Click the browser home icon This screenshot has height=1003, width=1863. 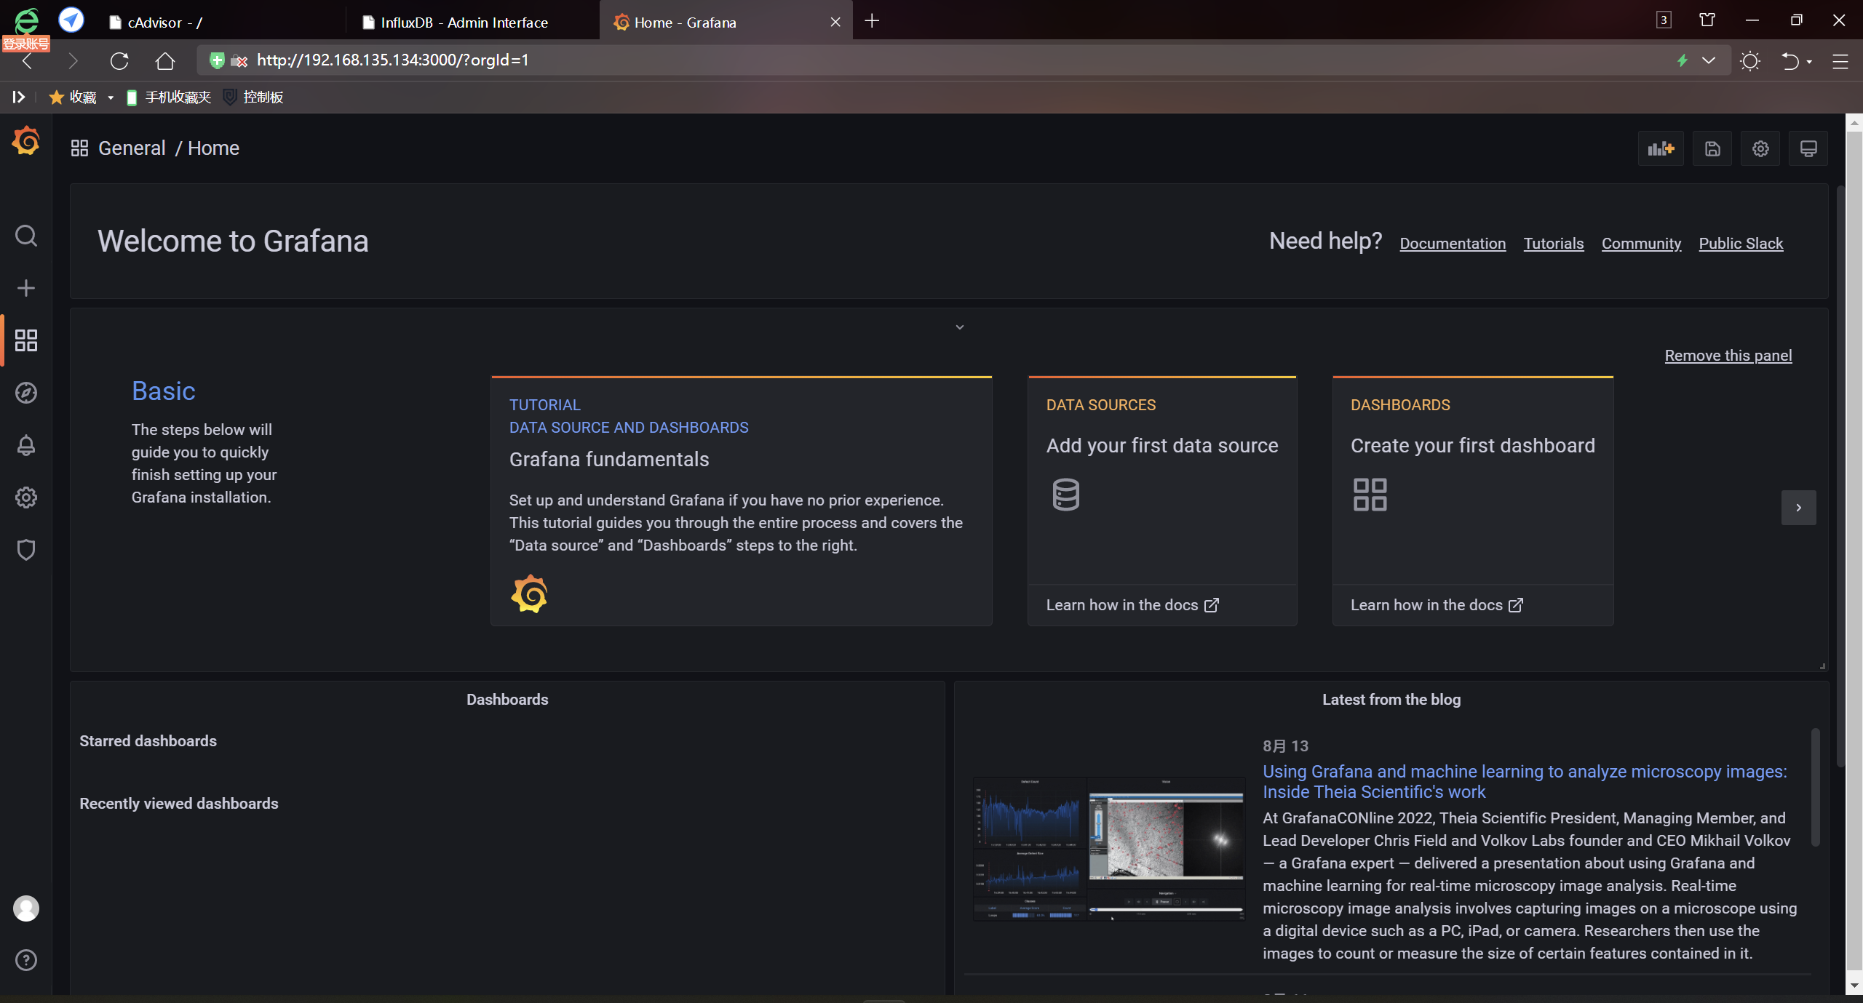(165, 60)
